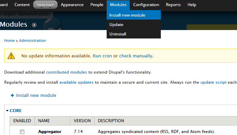Open the Modules menu

pos(118,5)
